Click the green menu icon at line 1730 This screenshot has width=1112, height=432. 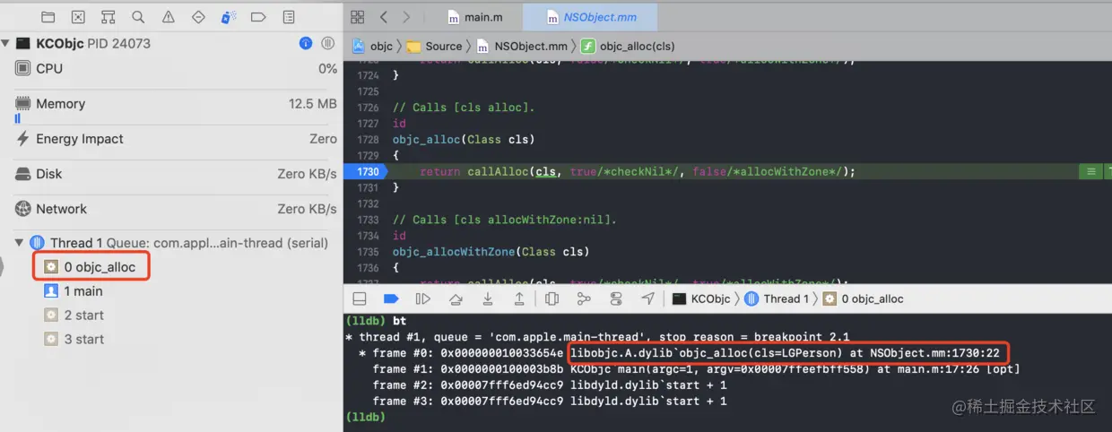[1090, 171]
